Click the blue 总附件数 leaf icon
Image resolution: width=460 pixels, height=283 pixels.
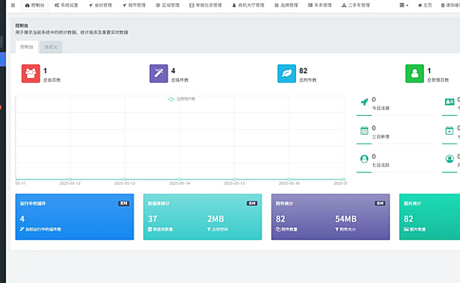point(287,73)
